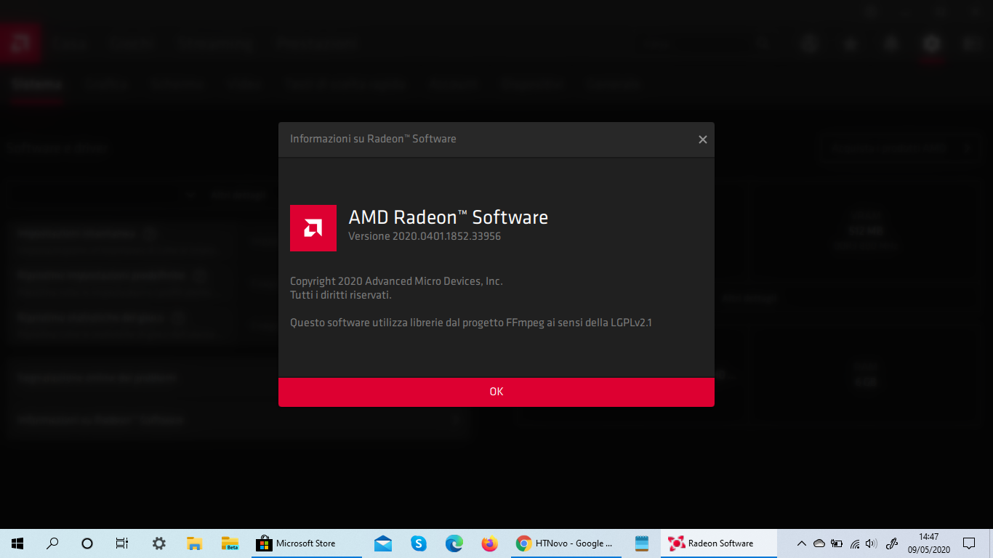
Task: Open the notepad app icon on taskbar
Action: point(641,543)
